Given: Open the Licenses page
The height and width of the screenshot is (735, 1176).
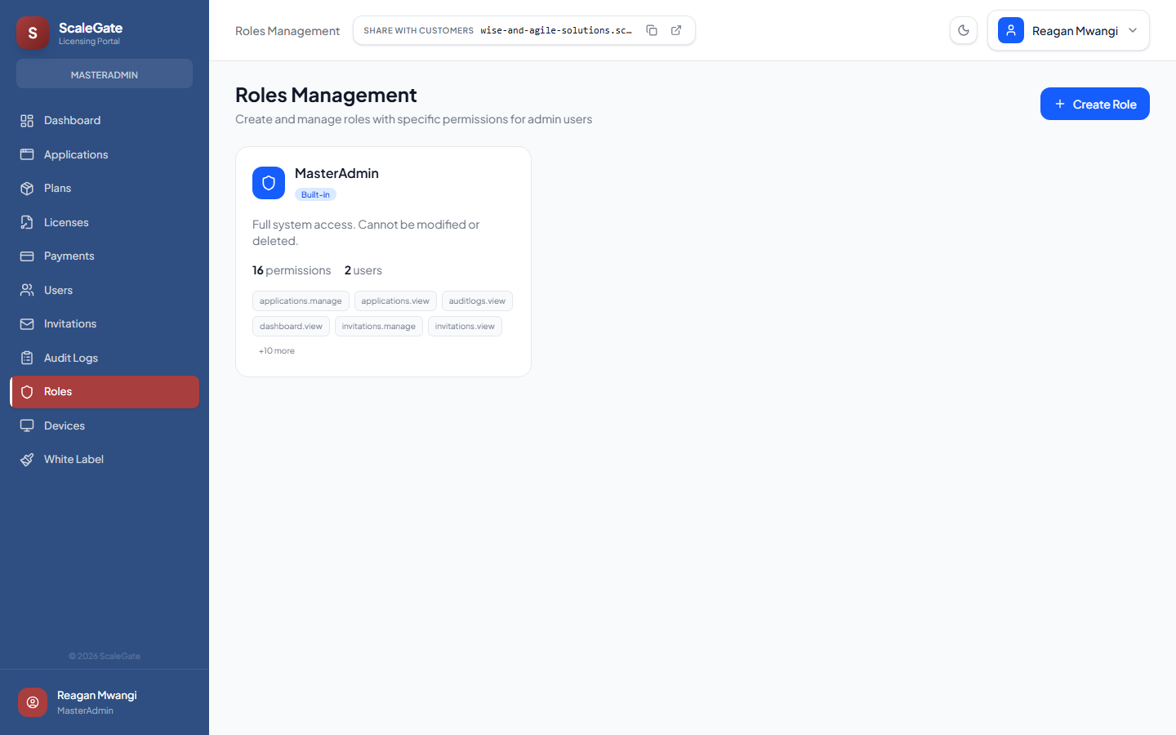Looking at the screenshot, I should click(x=66, y=222).
